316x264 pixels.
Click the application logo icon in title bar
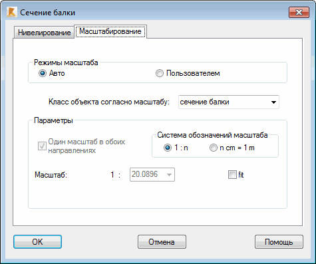11,12
